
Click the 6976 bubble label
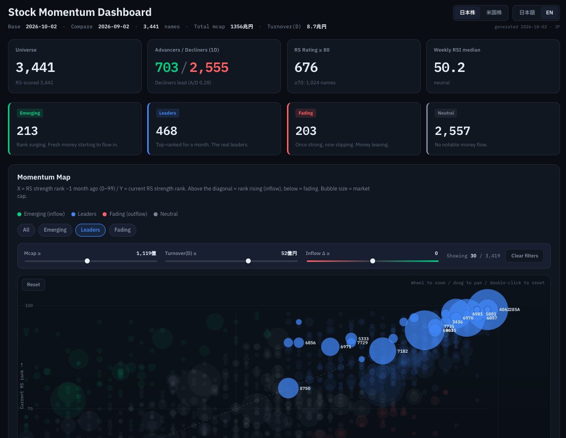click(x=468, y=318)
